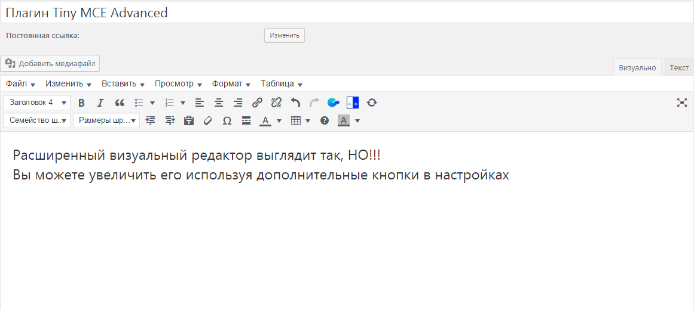Toggle bold formatting
Image resolution: width=694 pixels, height=310 pixels.
tap(82, 103)
